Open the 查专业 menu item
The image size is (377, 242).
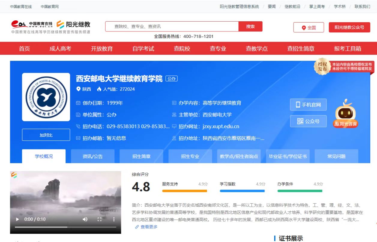(x=218, y=49)
